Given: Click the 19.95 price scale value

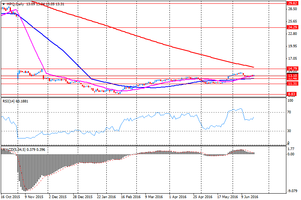Looking at the screenshot, I should click(292, 46).
